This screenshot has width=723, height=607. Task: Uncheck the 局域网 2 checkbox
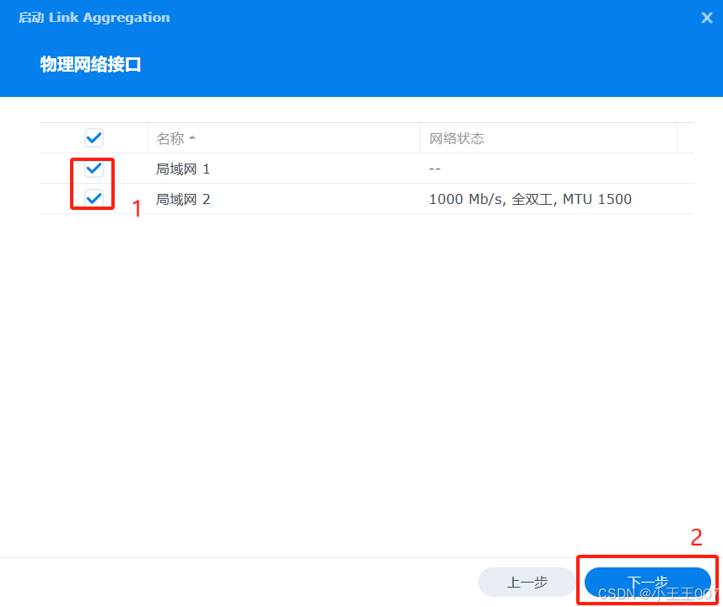tap(94, 199)
